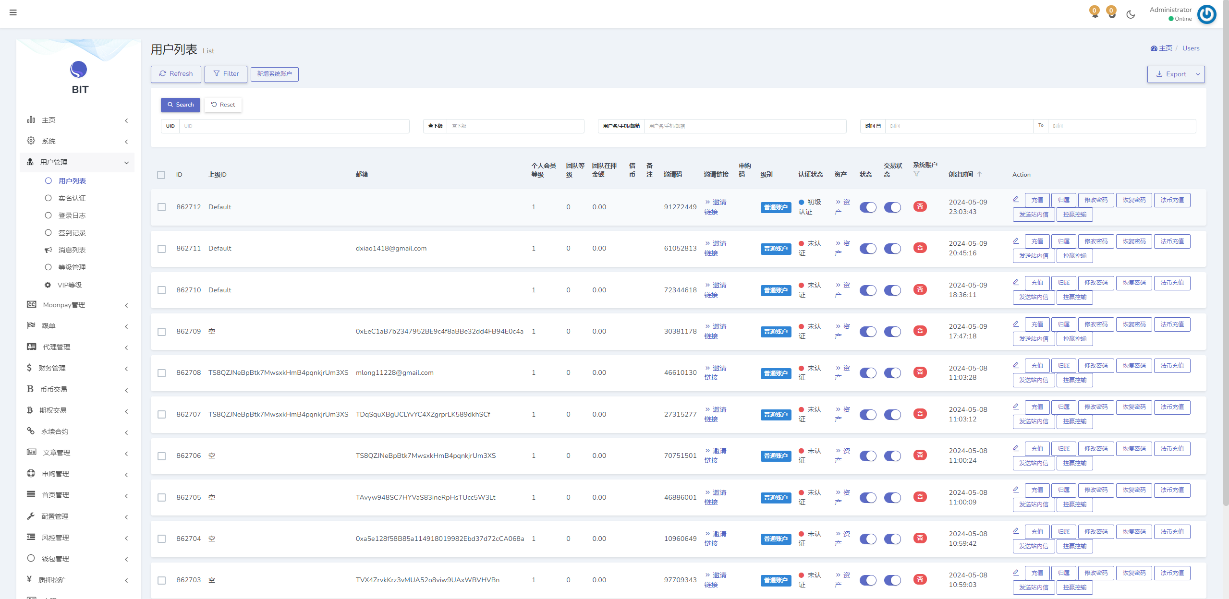Screen dimensions: 1229x599
Task: Check the select-all checkbox in table header
Action: 161,175
